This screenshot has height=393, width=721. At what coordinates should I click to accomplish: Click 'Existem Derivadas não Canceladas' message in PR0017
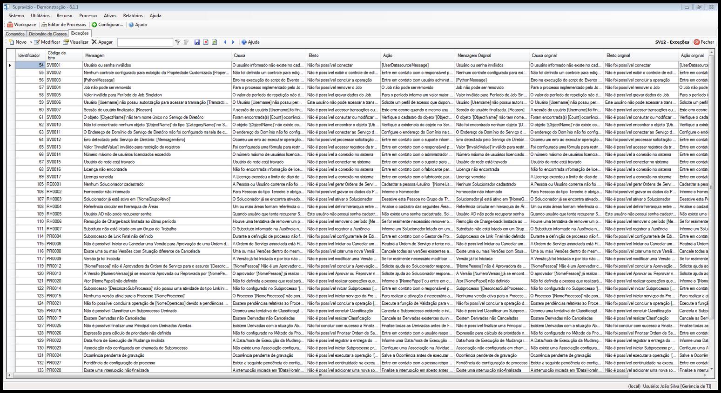[157, 318]
